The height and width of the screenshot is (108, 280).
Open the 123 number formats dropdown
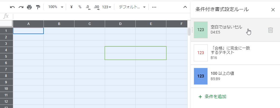pyautogui.click(x=107, y=7)
